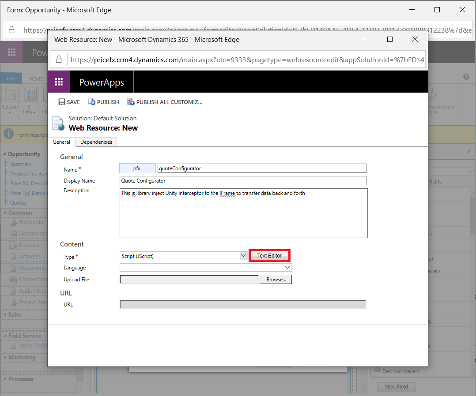Click Publish All Customizations icon
Image resolution: width=476 pixels, height=396 pixels.
(131, 102)
